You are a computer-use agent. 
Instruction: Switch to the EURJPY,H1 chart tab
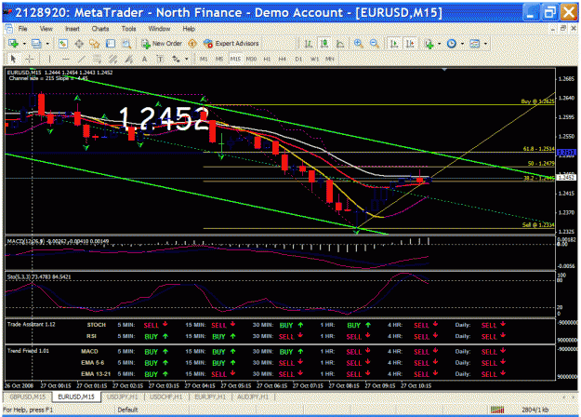[210, 397]
